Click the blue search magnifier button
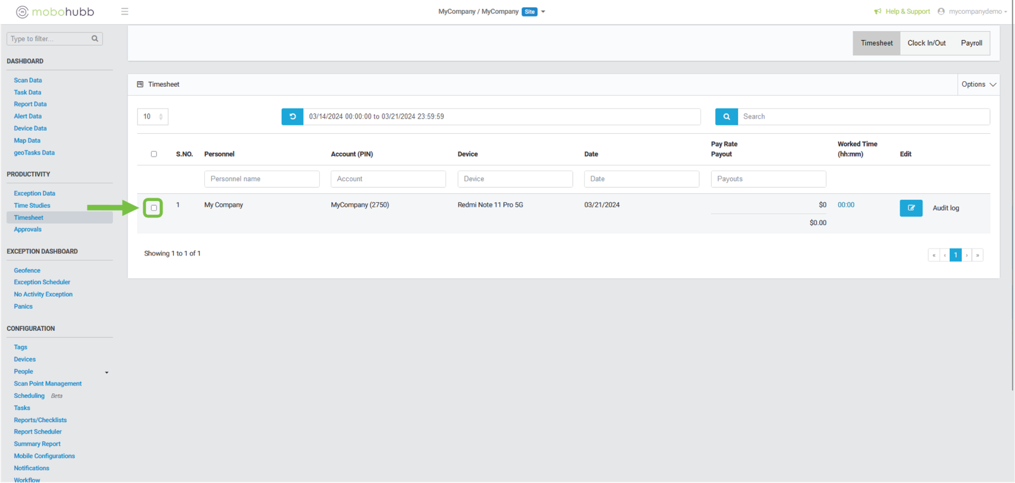Image resolution: width=1015 pixels, height=483 pixels. pos(726,117)
